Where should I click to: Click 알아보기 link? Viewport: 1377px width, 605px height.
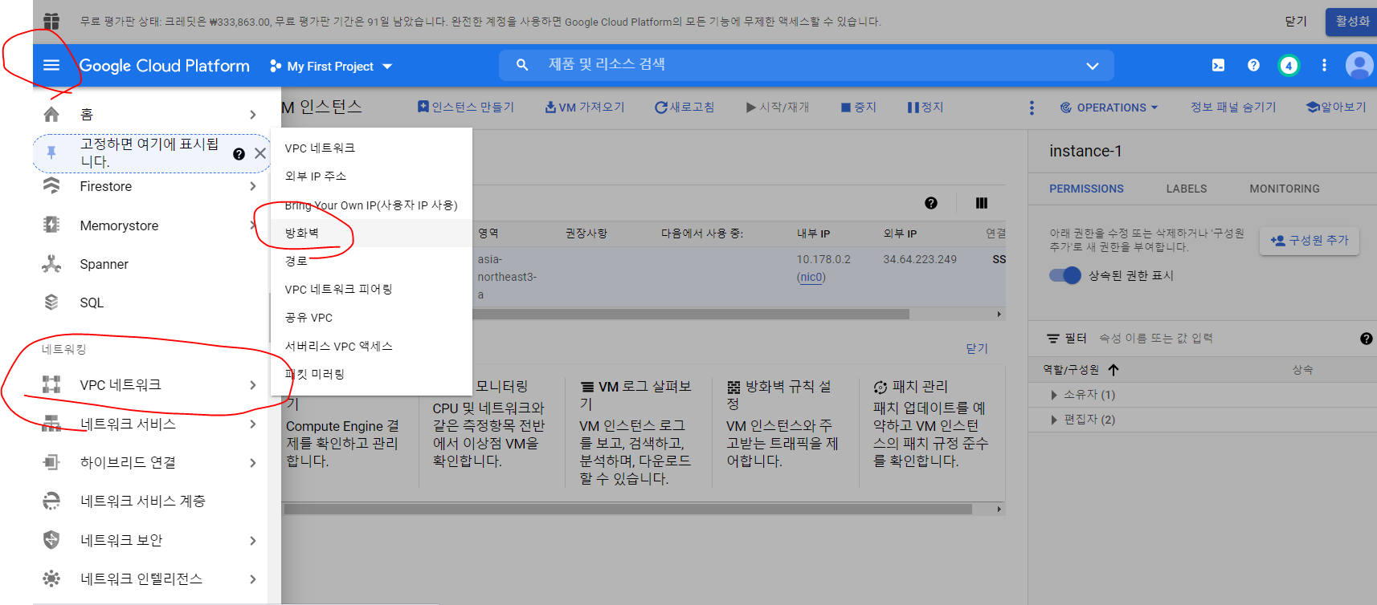(x=1336, y=107)
